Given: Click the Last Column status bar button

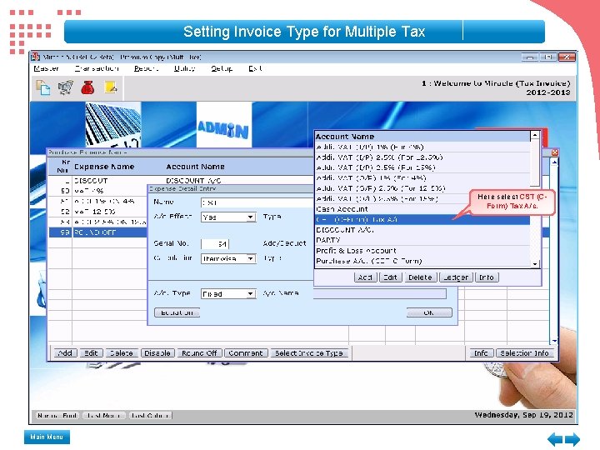Looking at the screenshot, I should coord(150,416).
